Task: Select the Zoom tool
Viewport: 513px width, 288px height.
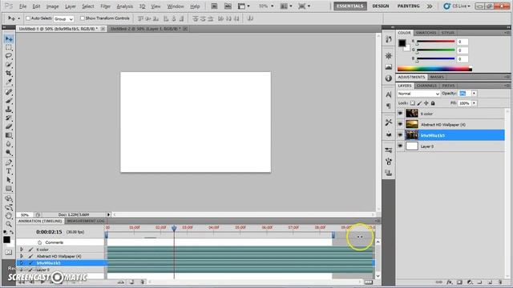Action: 9,224
